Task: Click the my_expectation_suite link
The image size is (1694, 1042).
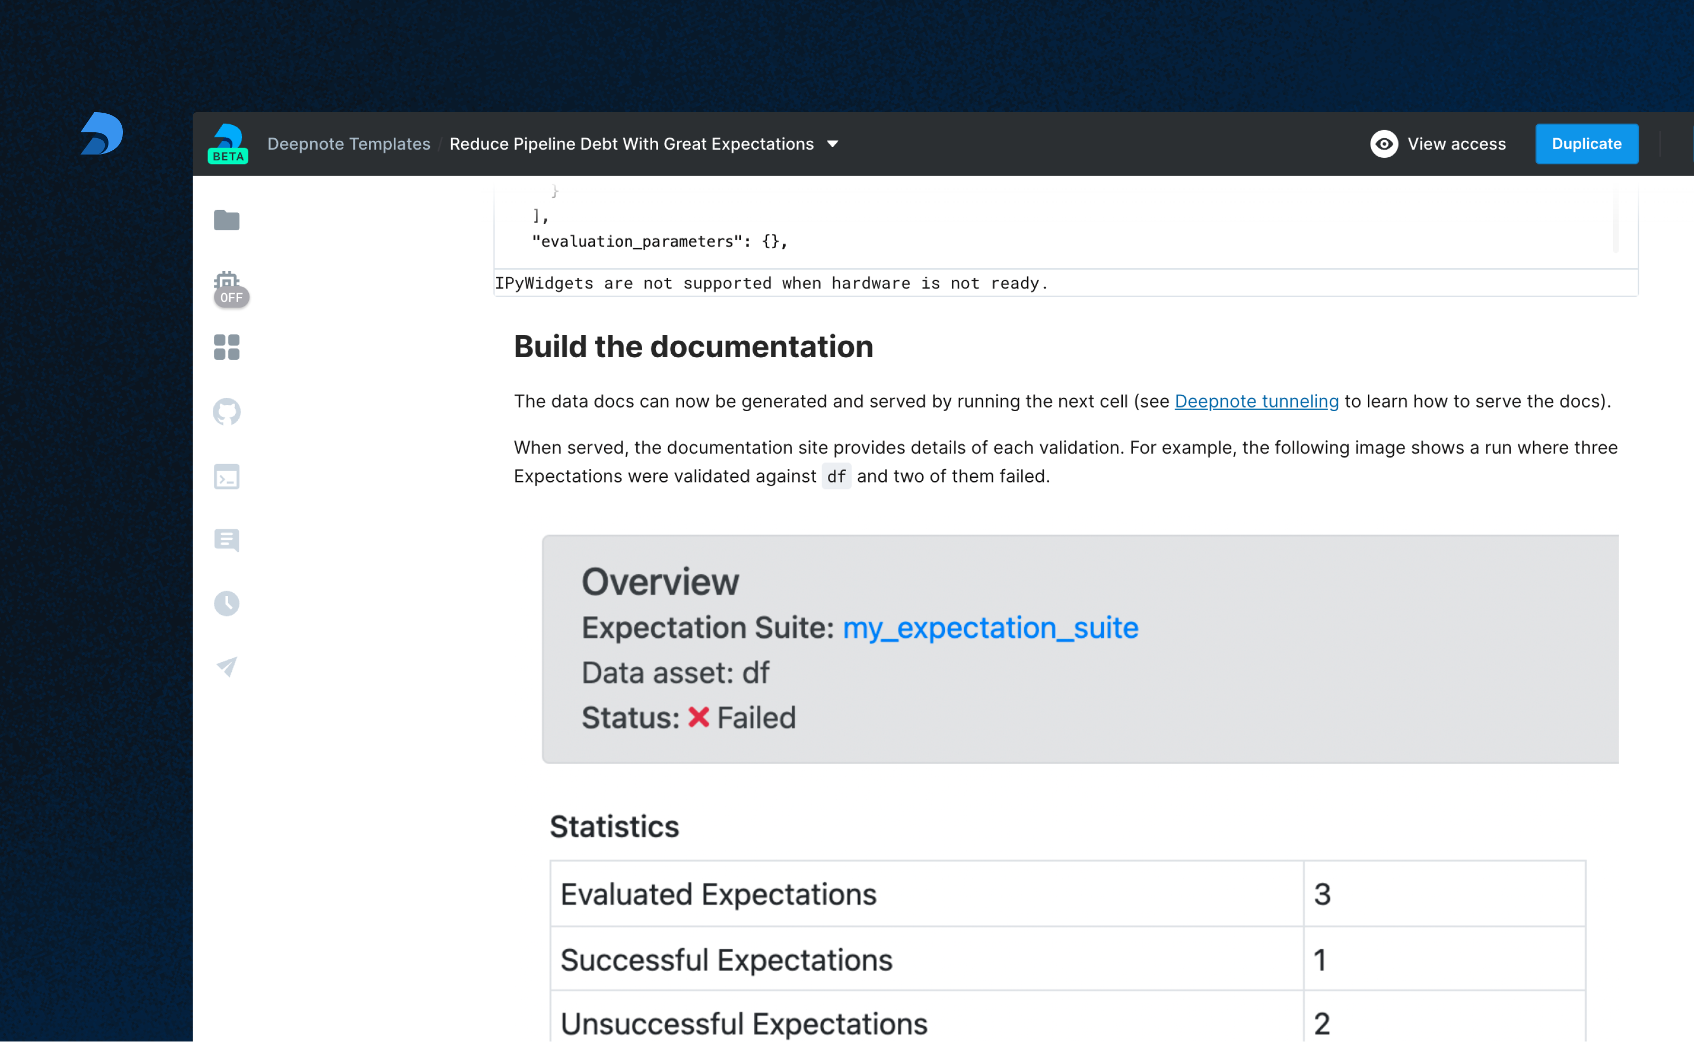Action: tap(990, 628)
